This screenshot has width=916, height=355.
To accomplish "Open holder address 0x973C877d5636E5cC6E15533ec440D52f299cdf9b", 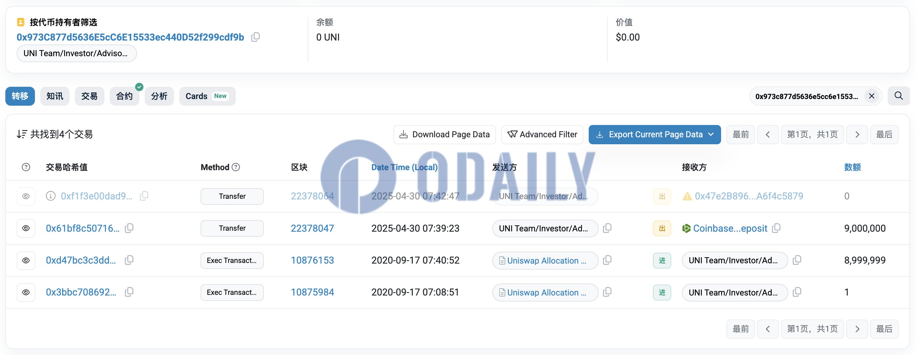I will point(130,37).
